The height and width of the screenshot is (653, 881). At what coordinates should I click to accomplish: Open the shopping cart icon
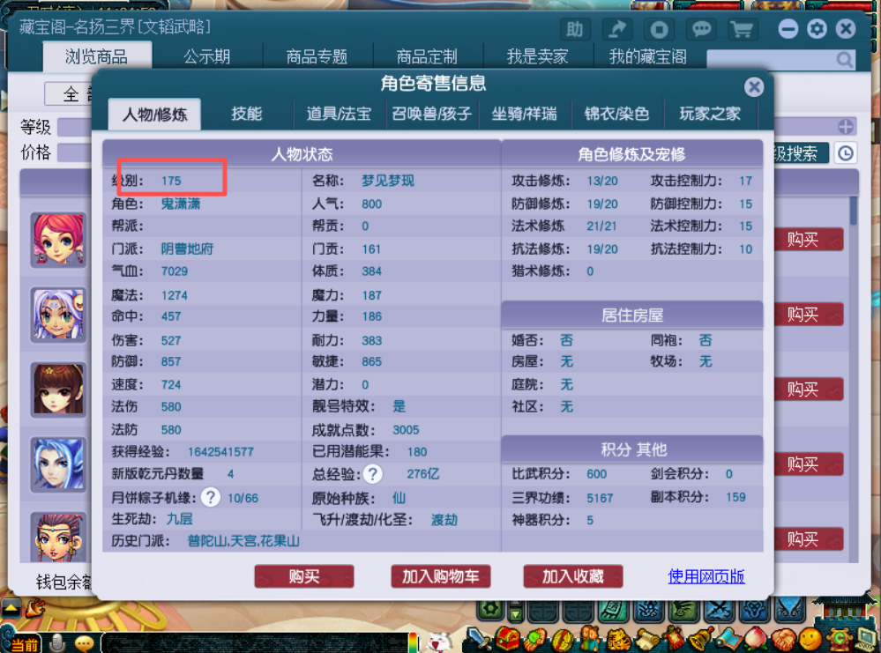pos(743,30)
